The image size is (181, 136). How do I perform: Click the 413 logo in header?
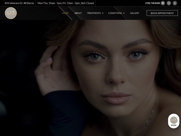11,13
